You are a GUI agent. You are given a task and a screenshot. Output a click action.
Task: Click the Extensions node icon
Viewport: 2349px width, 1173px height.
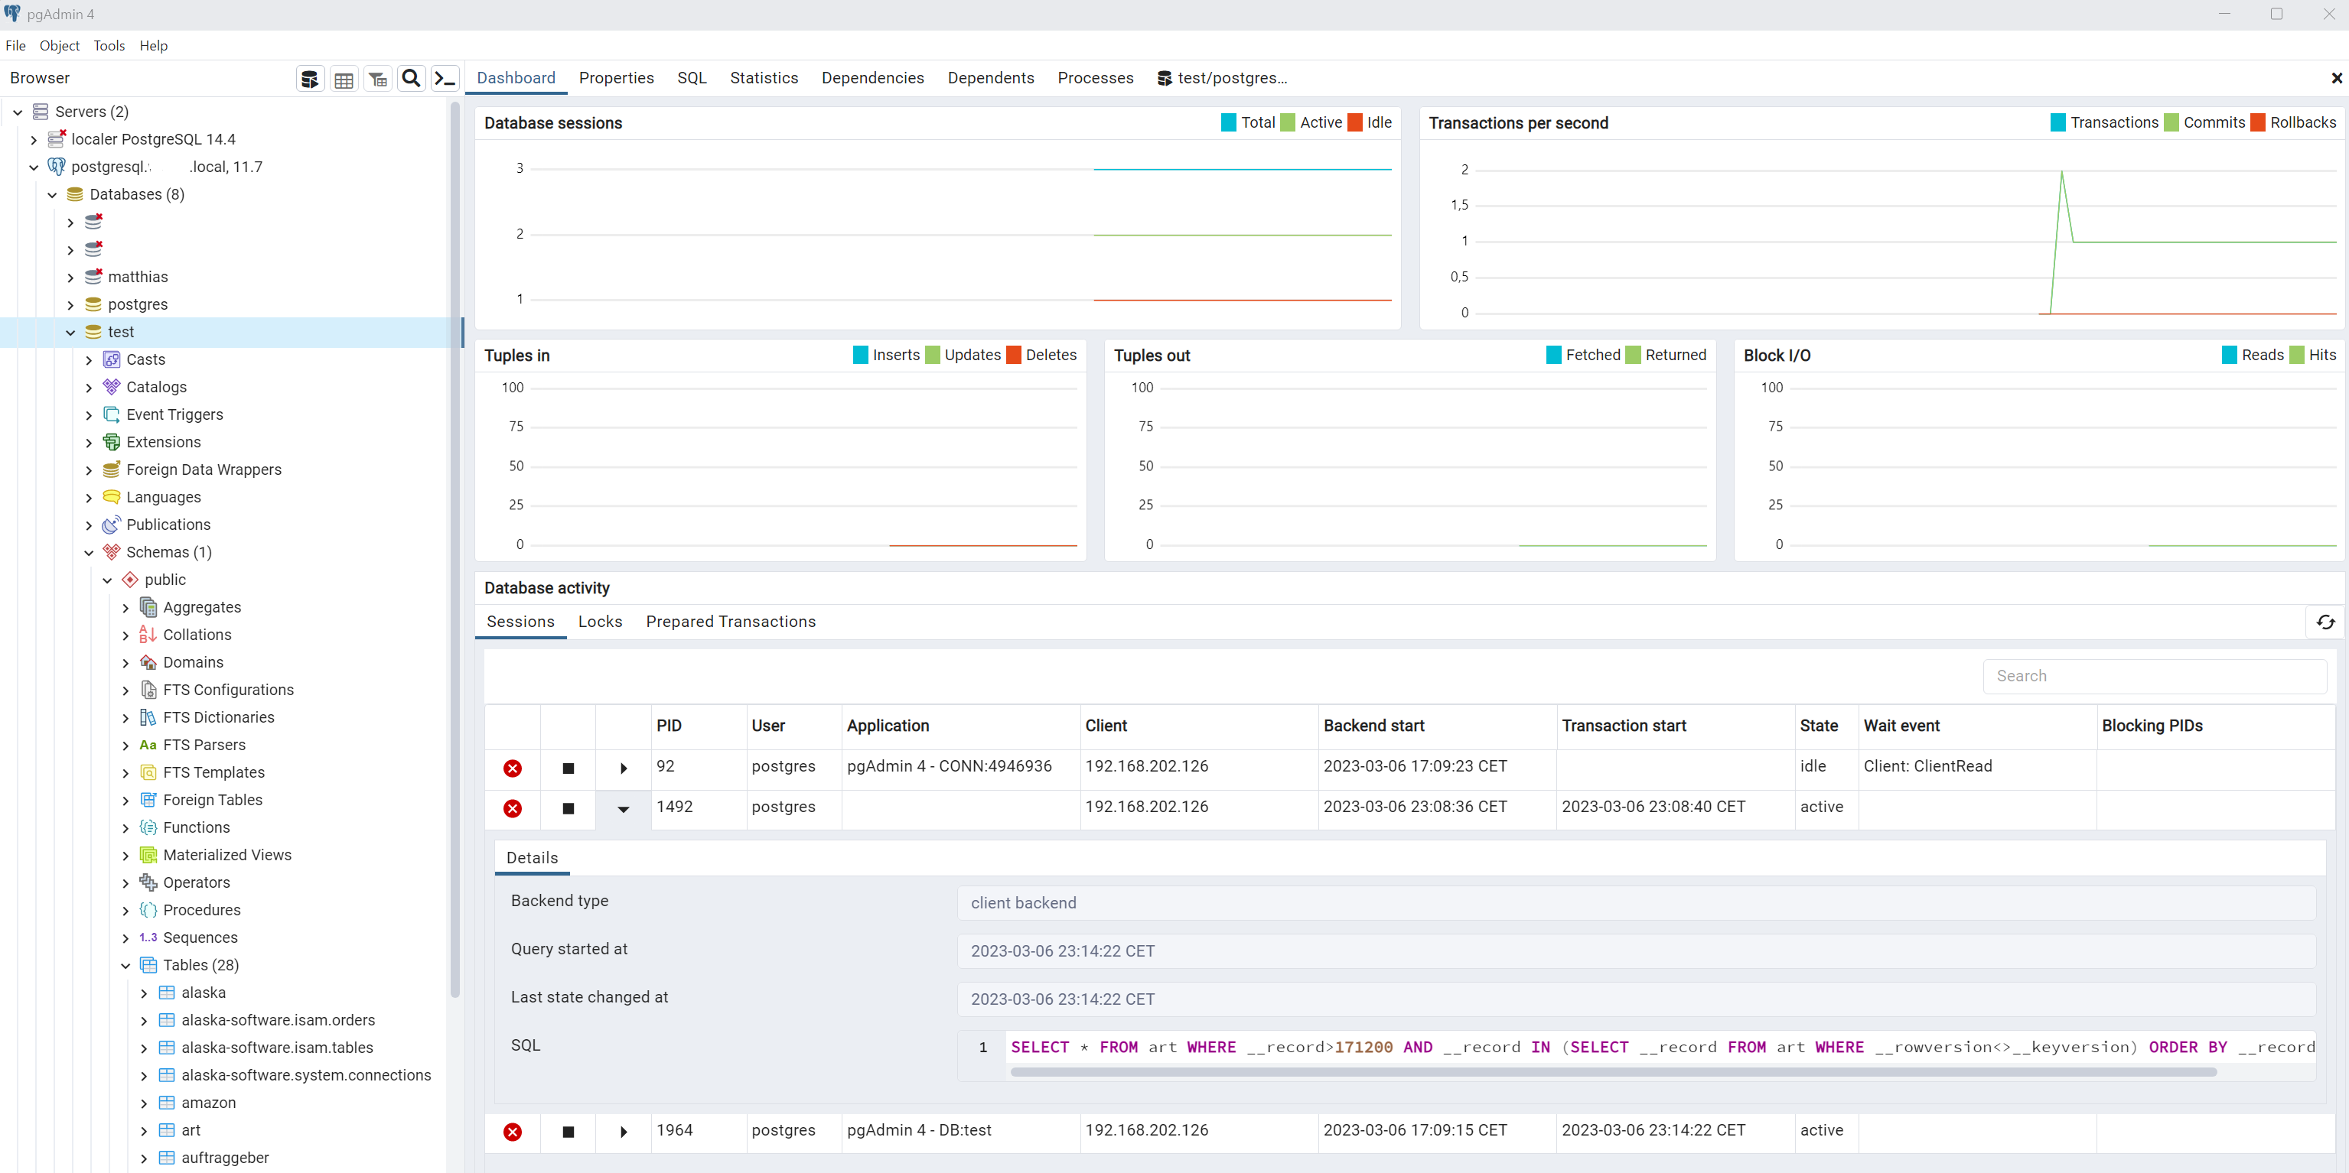[x=111, y=442]
